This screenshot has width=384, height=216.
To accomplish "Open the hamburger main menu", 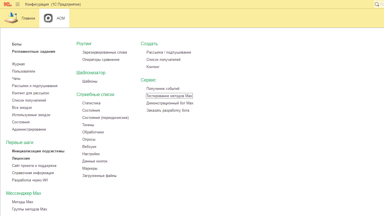I will [18, 4].
